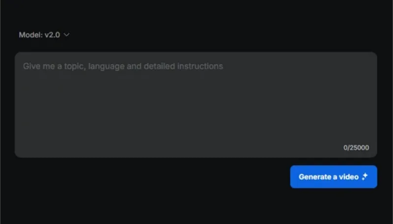Viewport: 393px width, 224px height.
Task: Start video generation with the blue button
Action: tap(334, 177)
